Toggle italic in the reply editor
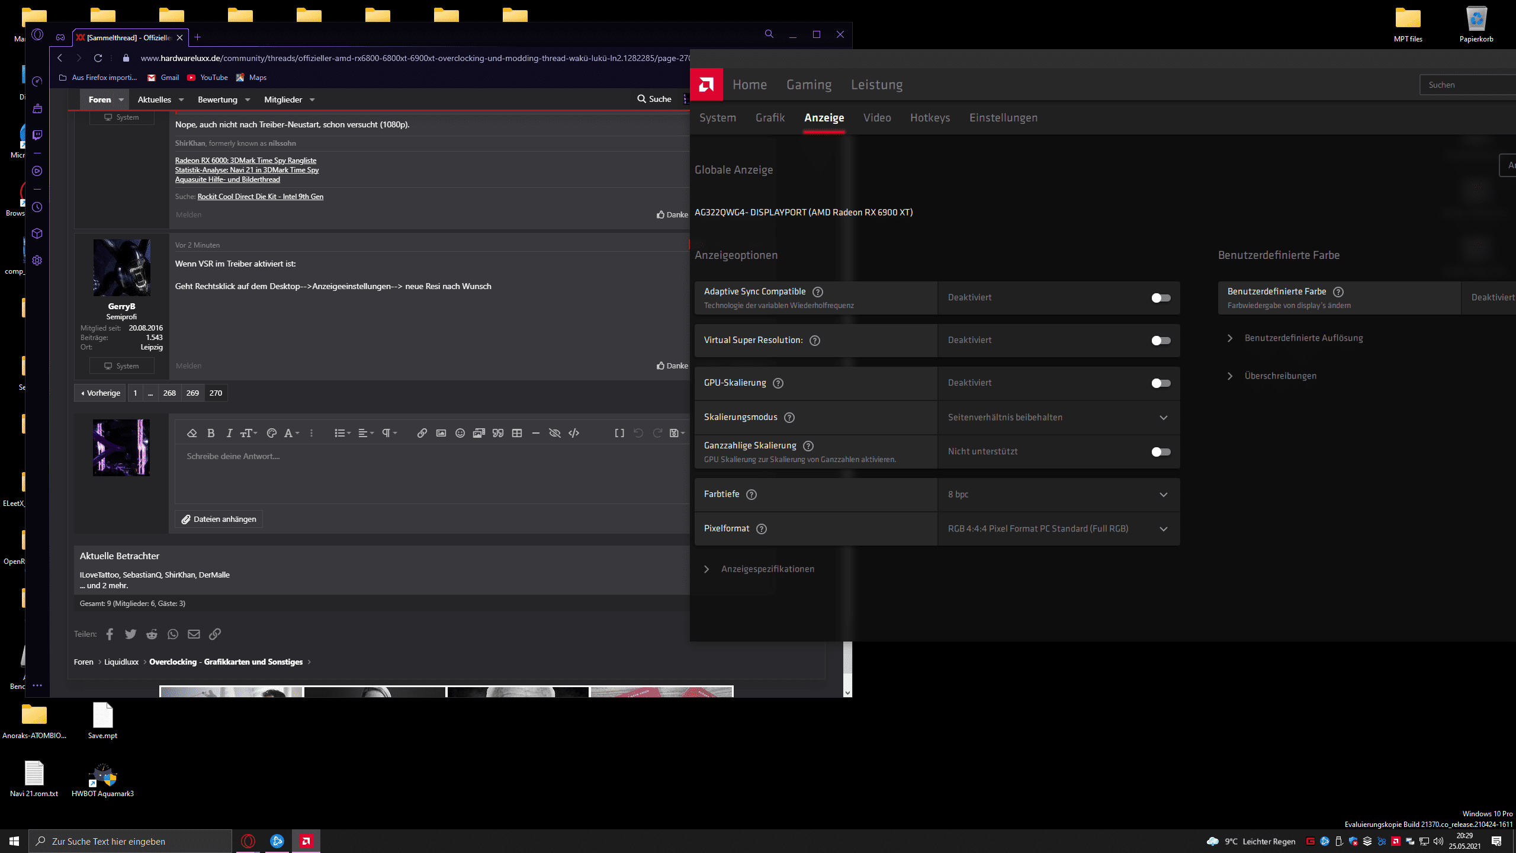 pos(230,433)
